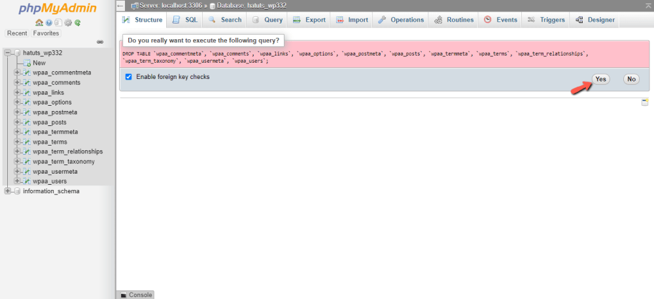The image size is (654, 299).
Task: Expand the wpaa_users table node
Action: 18,181
